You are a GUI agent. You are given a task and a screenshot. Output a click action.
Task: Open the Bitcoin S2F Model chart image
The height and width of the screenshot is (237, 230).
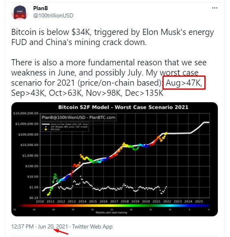tap(115, 159)
